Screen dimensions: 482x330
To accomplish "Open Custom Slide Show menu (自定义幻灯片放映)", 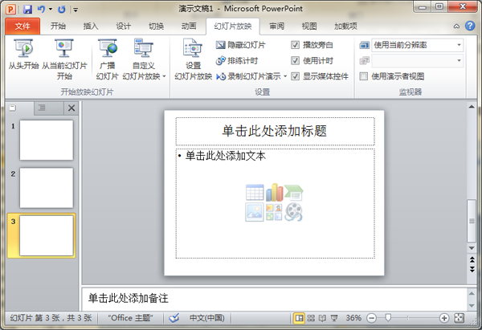I will pyautogui.click(x=144, y=59).
